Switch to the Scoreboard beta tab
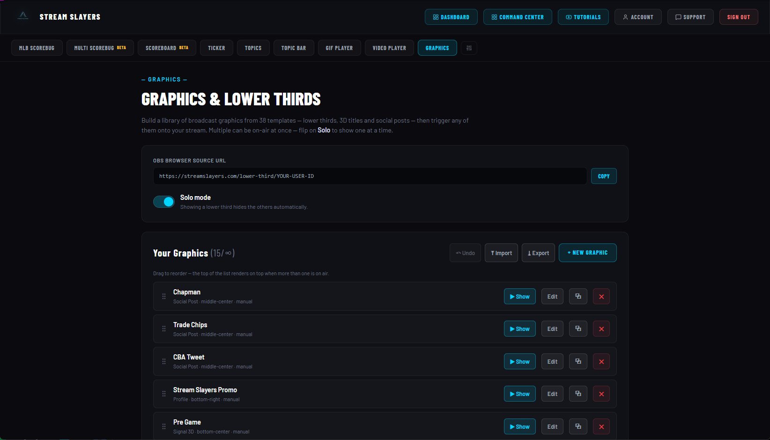 [167, 48]
